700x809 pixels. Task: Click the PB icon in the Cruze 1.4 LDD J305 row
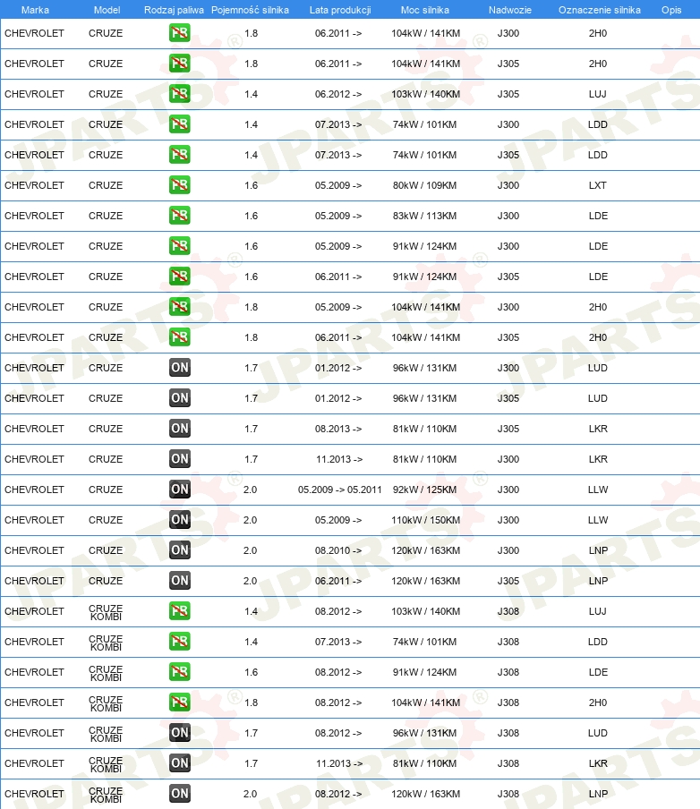coord(180,155)
